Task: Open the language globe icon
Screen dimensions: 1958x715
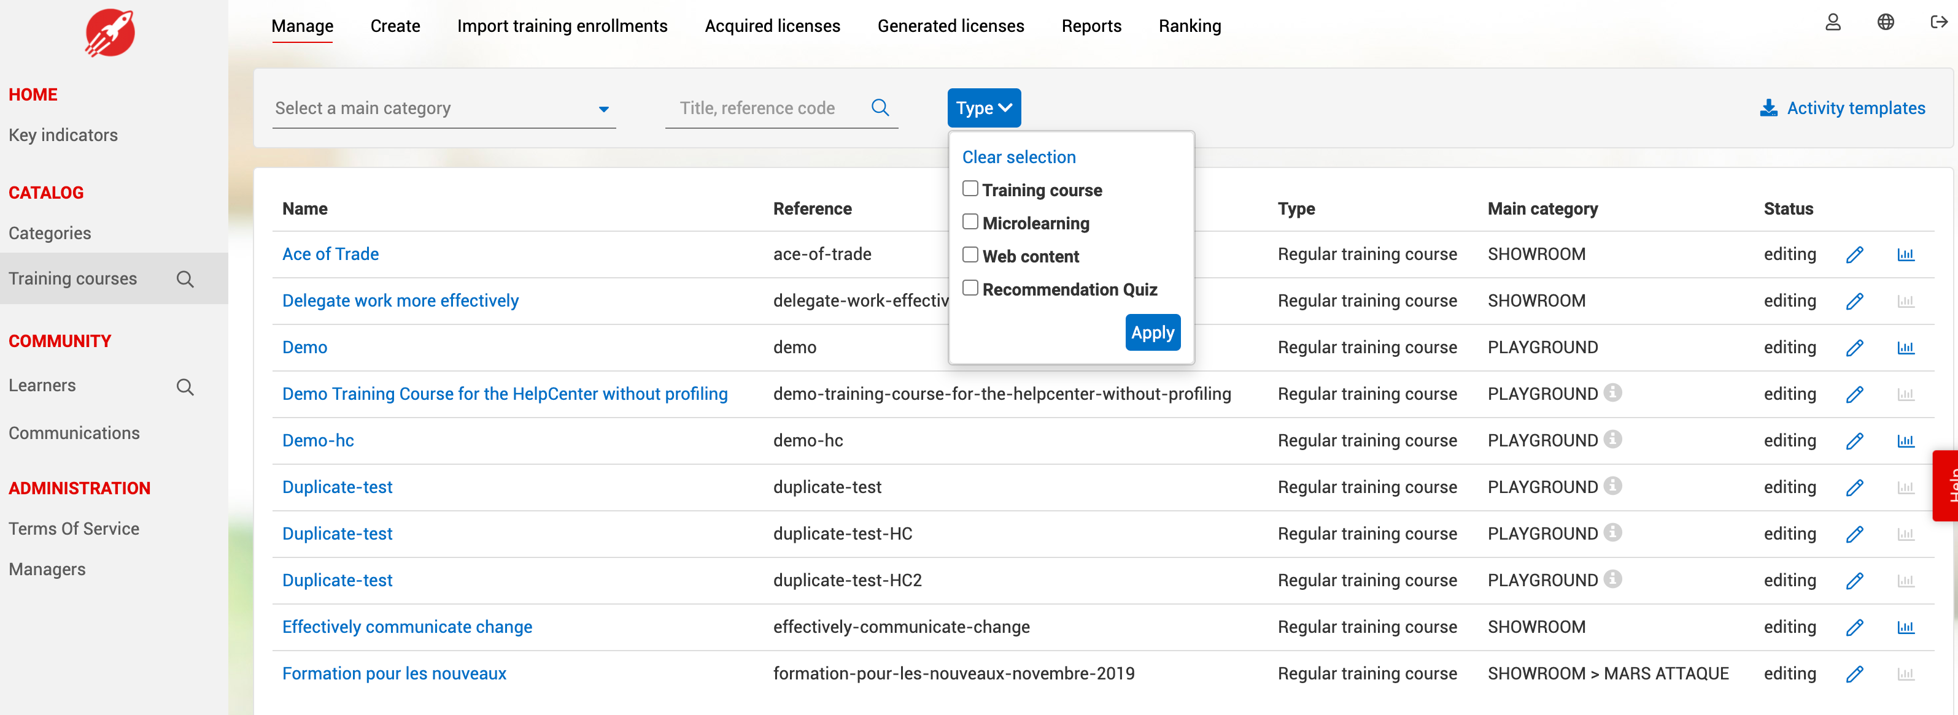Action: tap(1885, 23)
